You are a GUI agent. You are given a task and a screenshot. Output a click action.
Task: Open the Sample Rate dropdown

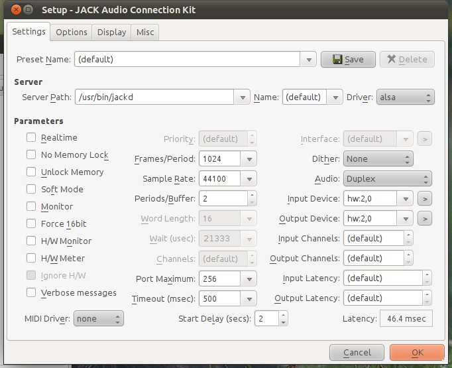(249, 179)
